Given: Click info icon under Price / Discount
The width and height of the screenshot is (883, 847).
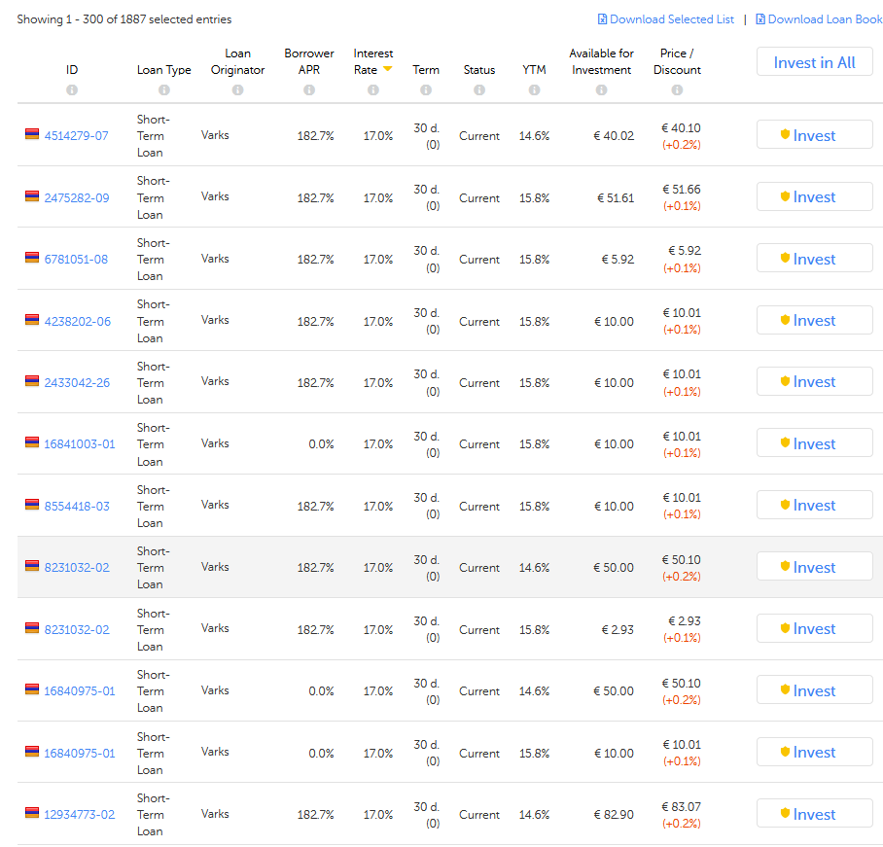Looking at the screenshot, I should 677,90.
